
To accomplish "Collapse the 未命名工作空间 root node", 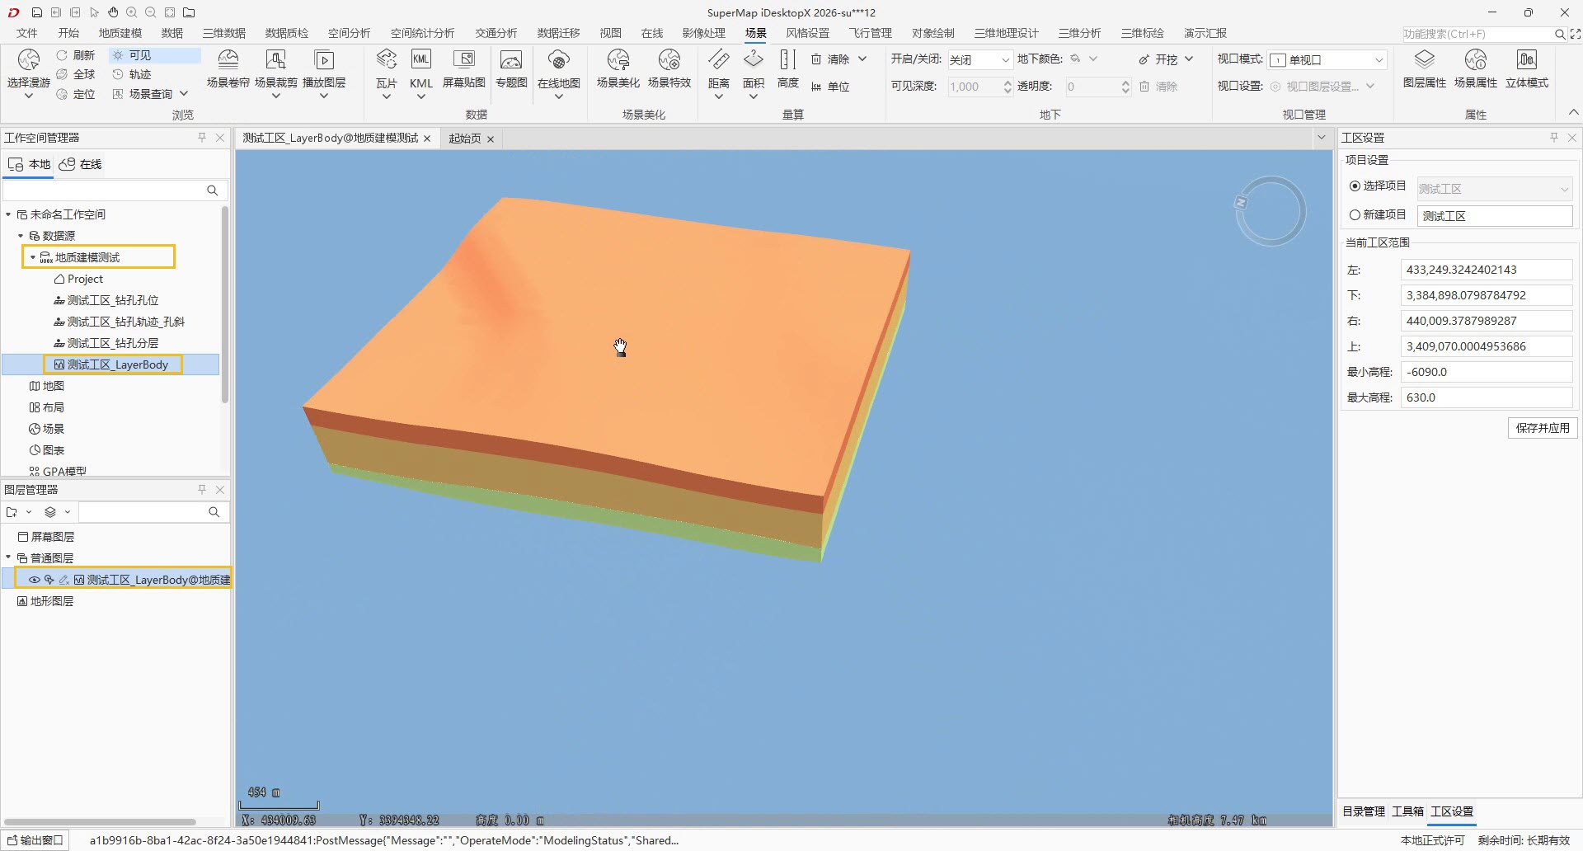I will coord(8,214).
